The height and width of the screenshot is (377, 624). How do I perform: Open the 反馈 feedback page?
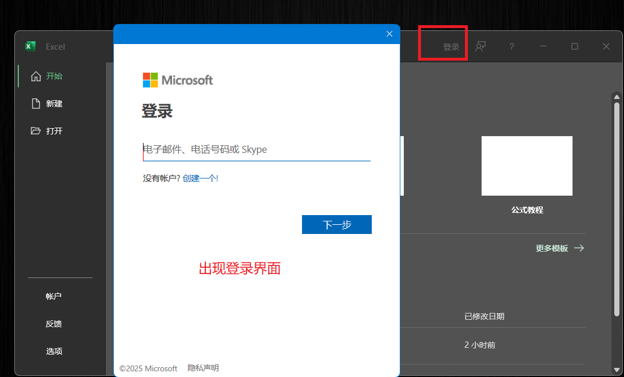54,324
